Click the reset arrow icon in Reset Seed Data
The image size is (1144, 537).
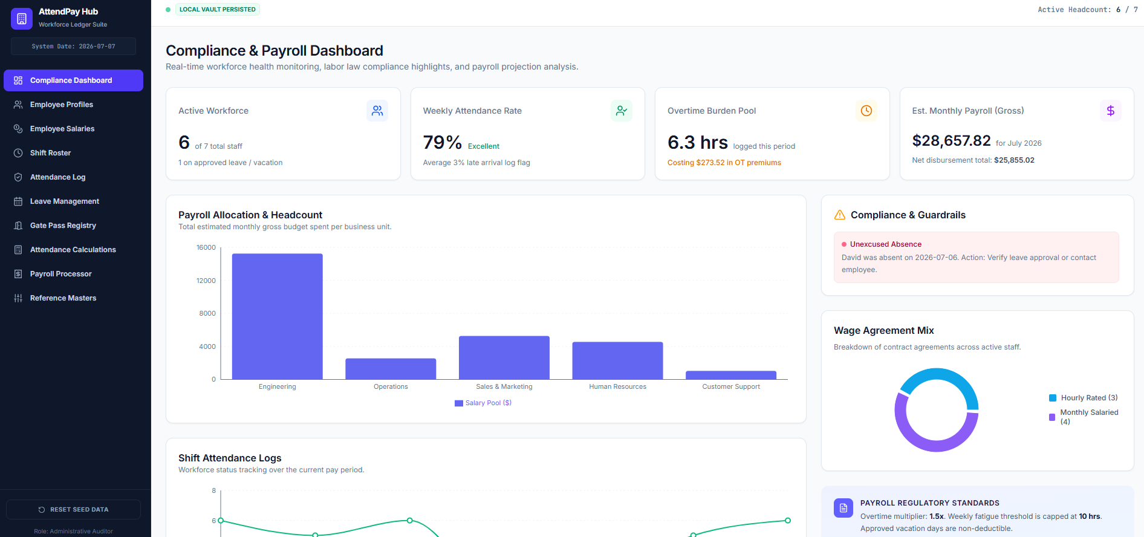(x=42, y=510)
